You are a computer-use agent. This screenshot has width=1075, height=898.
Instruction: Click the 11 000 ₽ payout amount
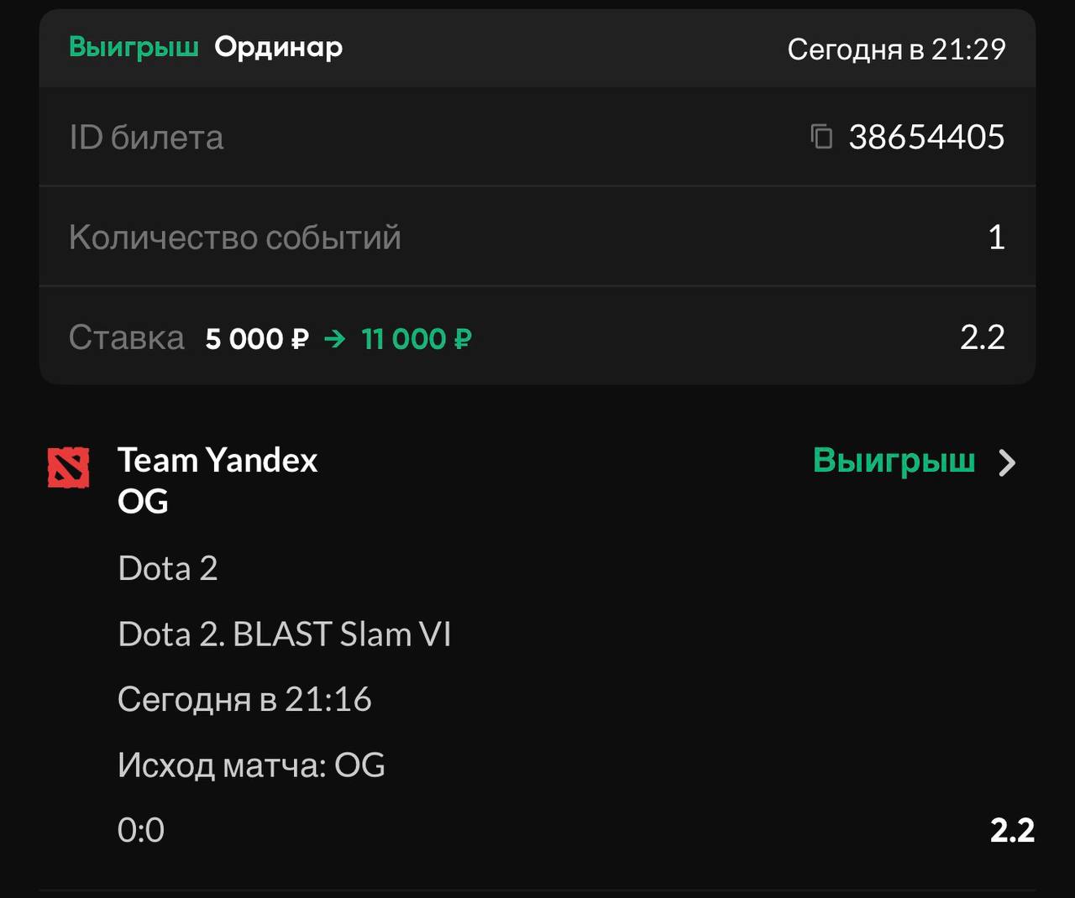click(417, 339)
